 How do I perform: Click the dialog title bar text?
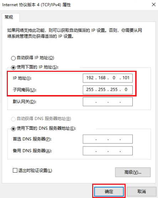coord(36,5)
